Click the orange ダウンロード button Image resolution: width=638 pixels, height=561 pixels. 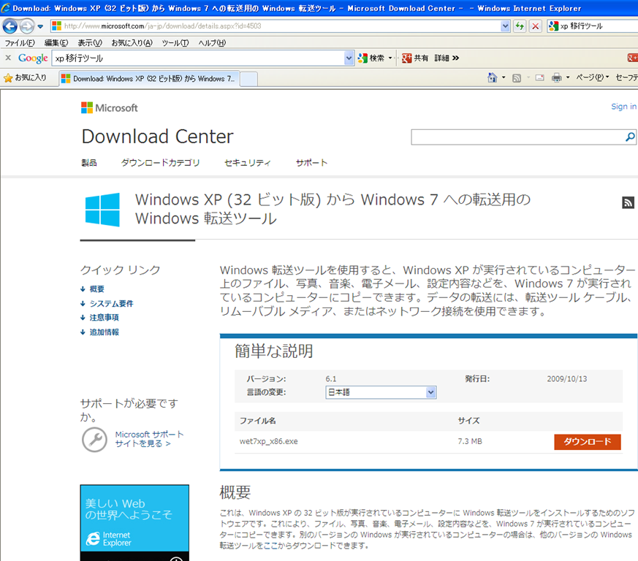click(587, 442)
